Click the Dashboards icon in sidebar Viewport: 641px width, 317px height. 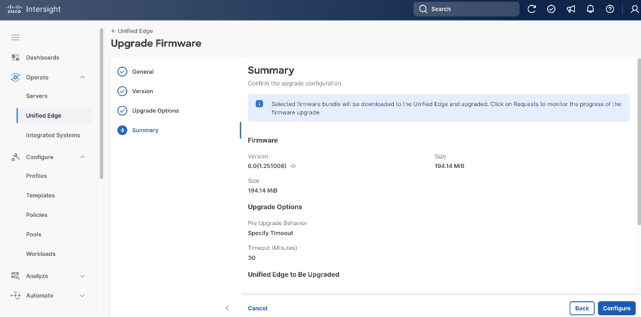(15, 58)
